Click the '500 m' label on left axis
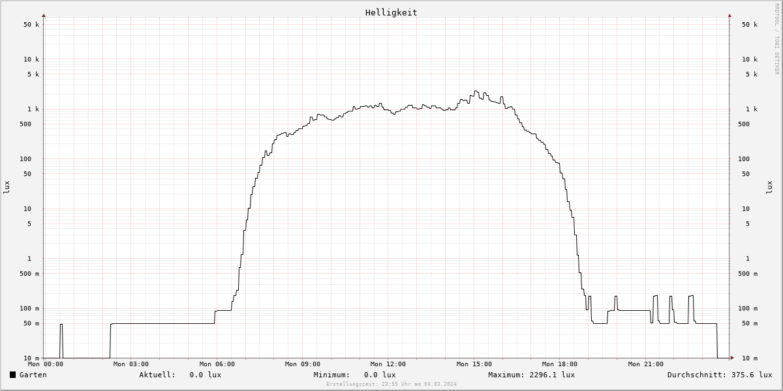Image resolution: width=783 pixels, height=391 pixels. coord(29,274)
